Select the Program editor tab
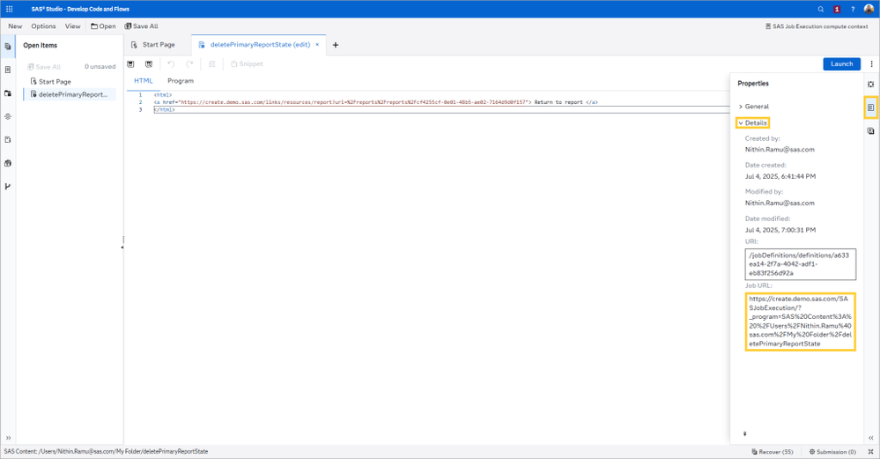Screen dimensions: 880x459 [181, 81]
